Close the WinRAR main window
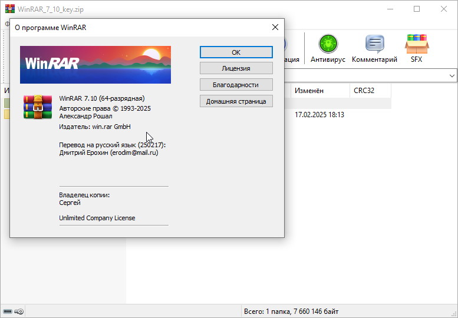Screen dimensions: 458x318 (444, 9)
